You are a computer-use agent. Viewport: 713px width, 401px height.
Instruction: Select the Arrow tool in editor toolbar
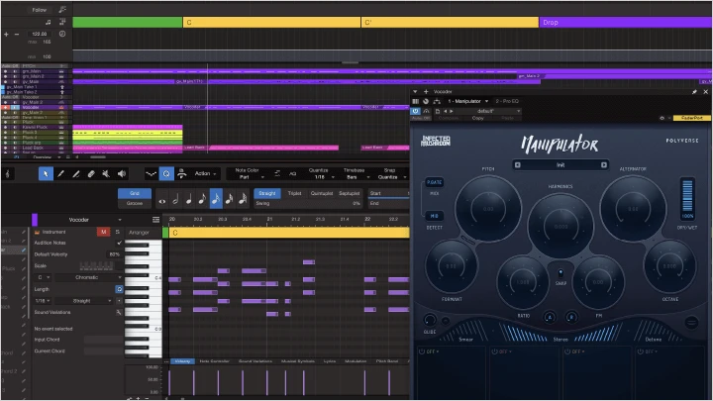tap(46, 173)
